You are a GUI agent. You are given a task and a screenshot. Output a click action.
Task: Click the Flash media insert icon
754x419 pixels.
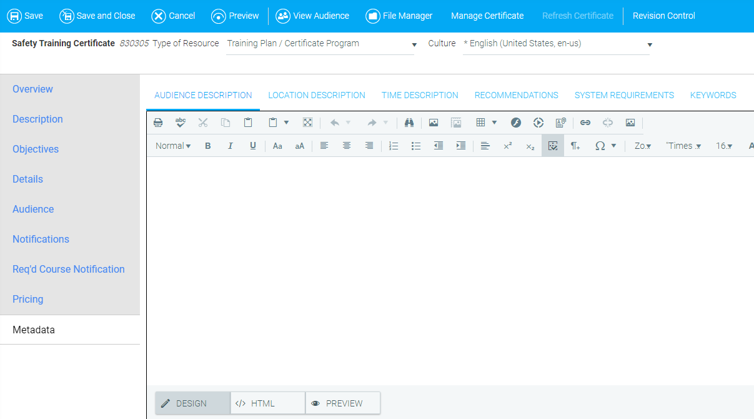(x=516, y=123)
